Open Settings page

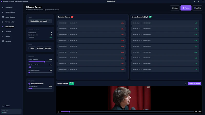coord(8,41)
